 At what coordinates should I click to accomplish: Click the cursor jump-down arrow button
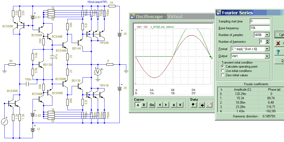(180, 105)
